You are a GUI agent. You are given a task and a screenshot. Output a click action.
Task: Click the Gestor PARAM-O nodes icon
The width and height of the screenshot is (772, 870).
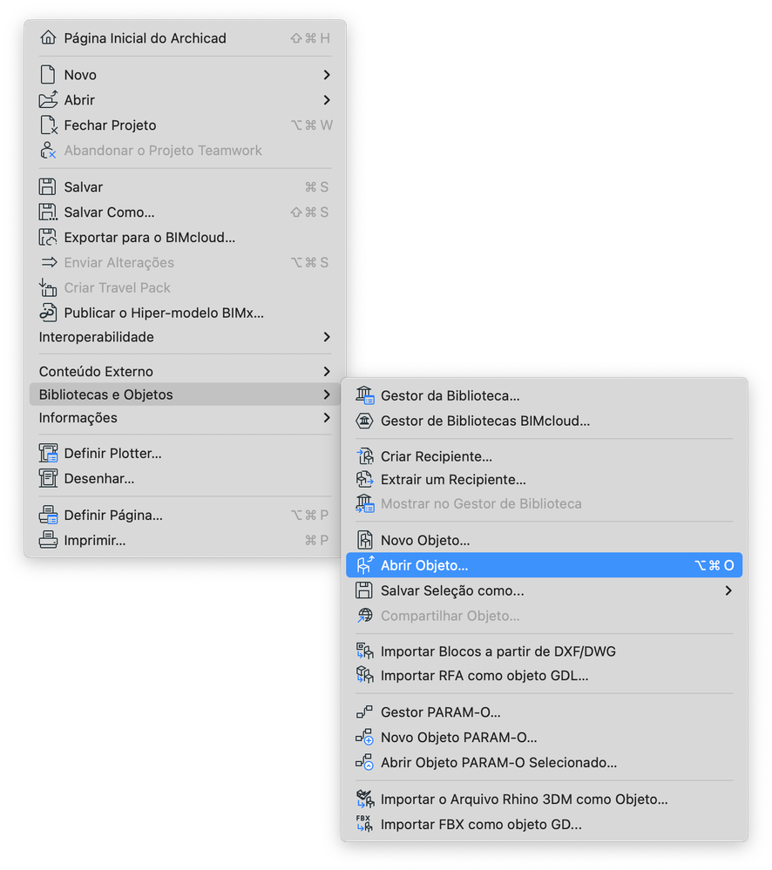click(x=364, y=712)
